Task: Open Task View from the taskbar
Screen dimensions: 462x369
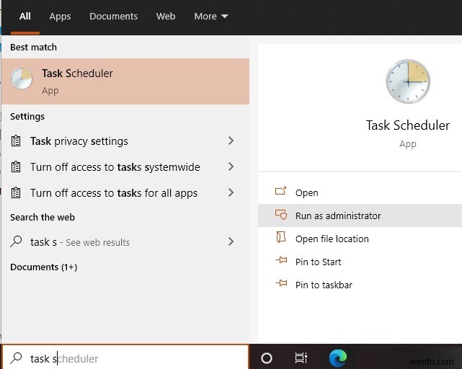Action: (301, 358)
